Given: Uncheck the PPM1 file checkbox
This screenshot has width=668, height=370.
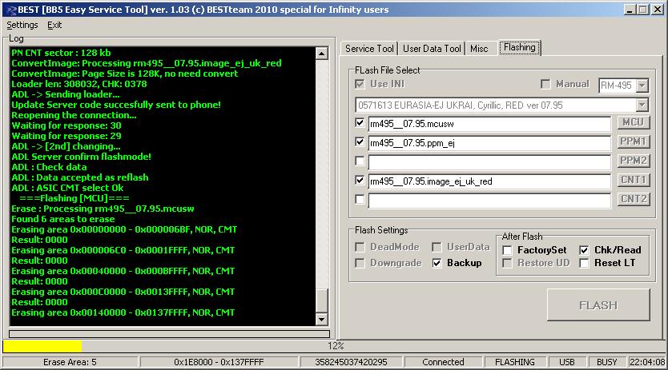Looking at the screenshot, I should pos(360,141).
